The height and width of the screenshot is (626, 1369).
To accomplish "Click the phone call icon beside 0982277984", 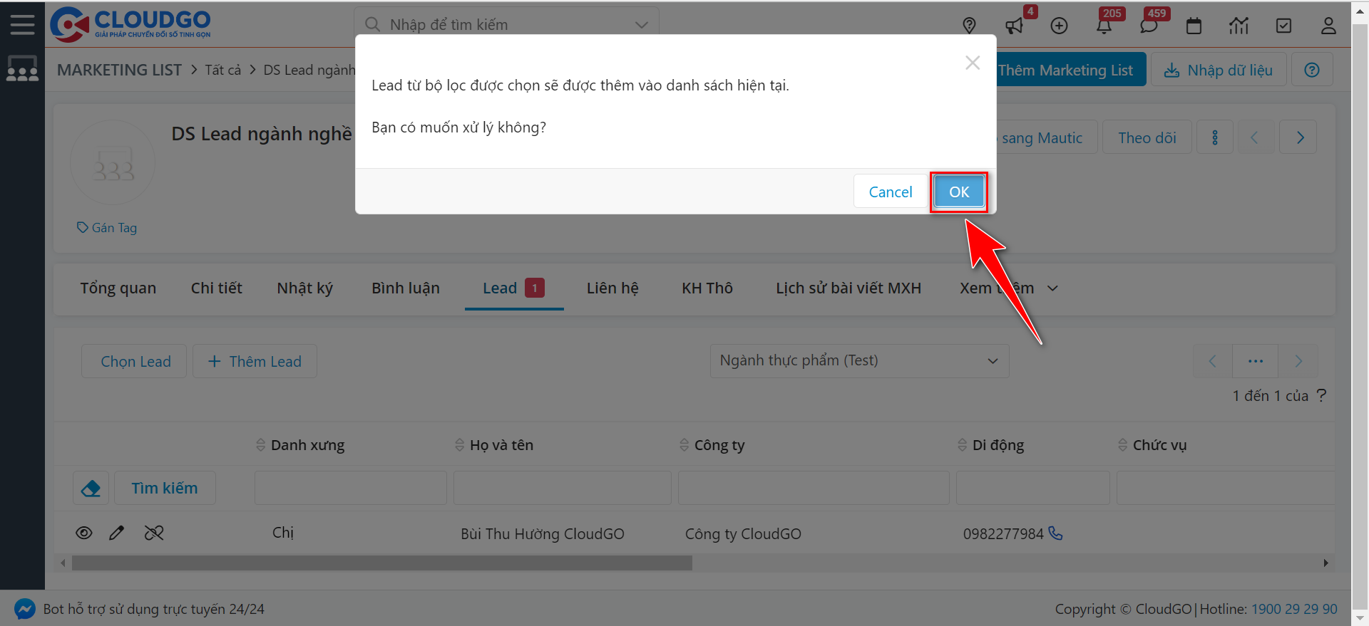I will pos(1056,533).
